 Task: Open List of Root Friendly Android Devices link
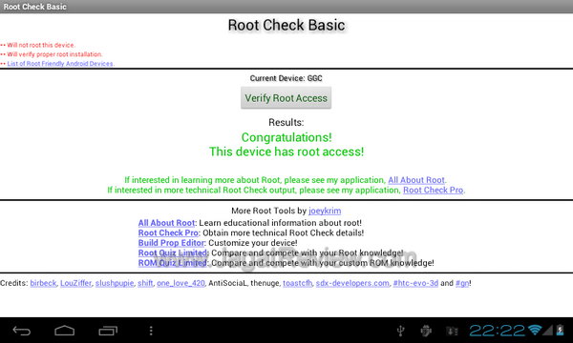[60, 64]
